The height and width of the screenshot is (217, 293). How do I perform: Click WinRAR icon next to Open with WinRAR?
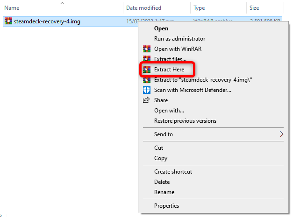(146, 49)
